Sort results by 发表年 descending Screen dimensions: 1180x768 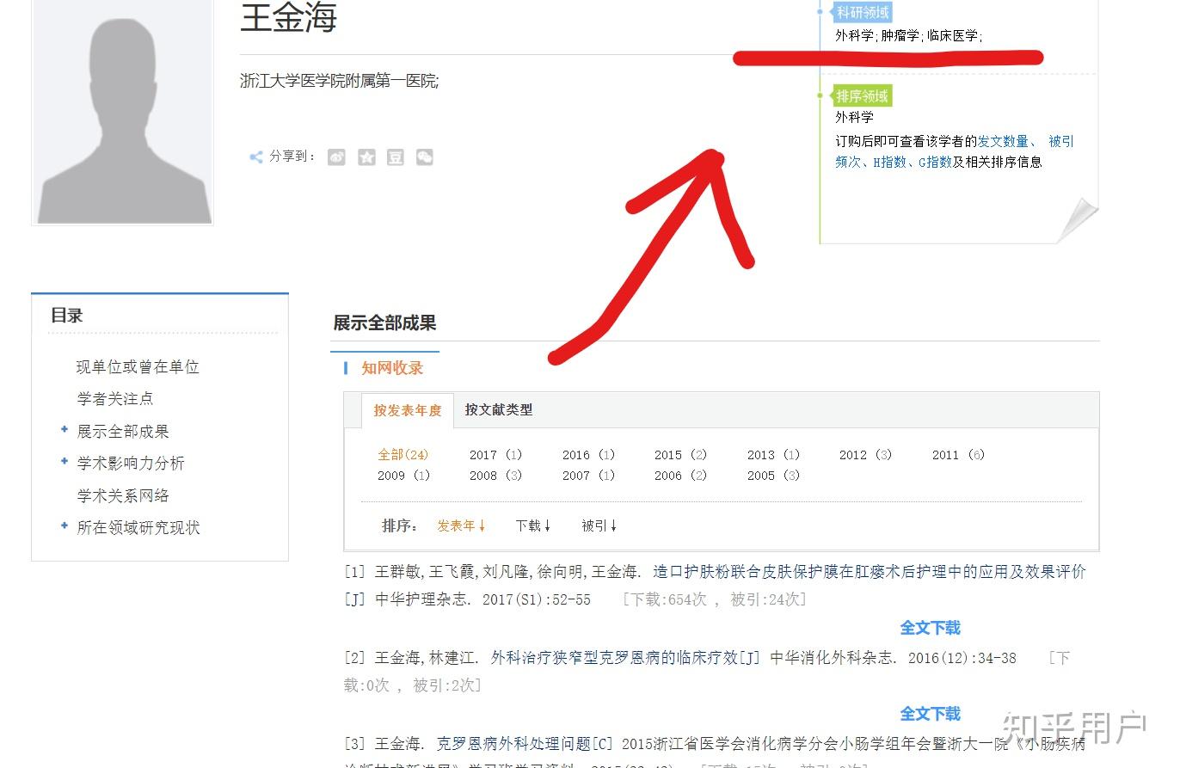tap(462, 525)
